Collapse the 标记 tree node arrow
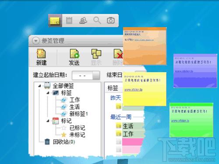Viewport: 219px width, 164px height. pos(48,121)
